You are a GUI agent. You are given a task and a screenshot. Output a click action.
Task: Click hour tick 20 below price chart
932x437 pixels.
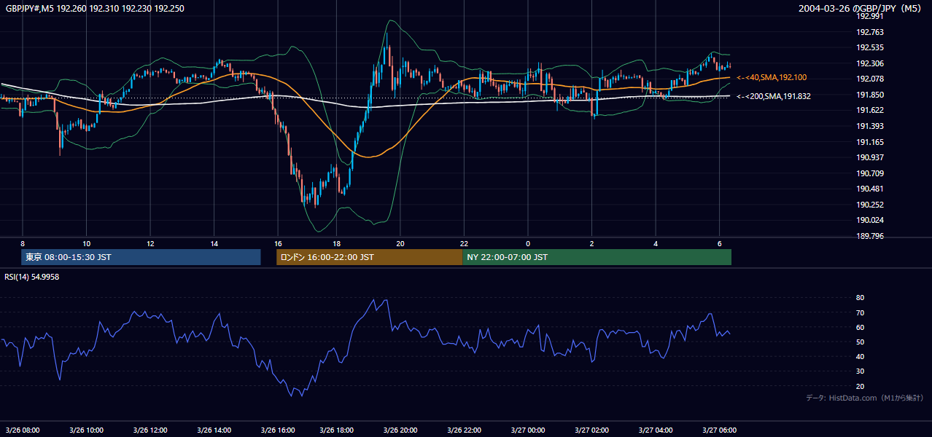[x=400, y=243]
